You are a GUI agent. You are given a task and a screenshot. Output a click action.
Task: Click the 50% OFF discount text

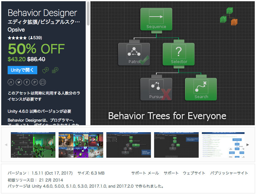36,49
